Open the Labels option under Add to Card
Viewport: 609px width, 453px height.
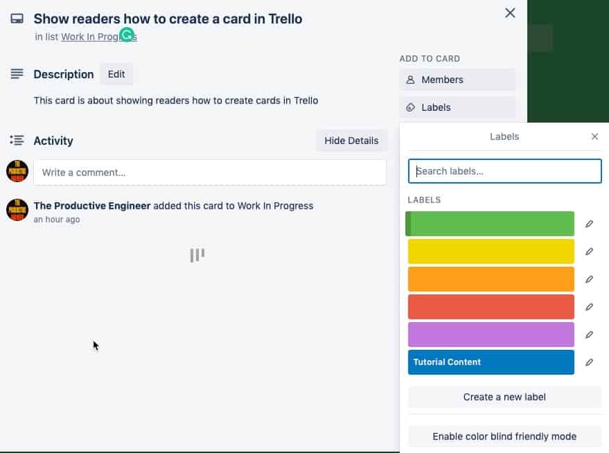(x=457, y=107)
